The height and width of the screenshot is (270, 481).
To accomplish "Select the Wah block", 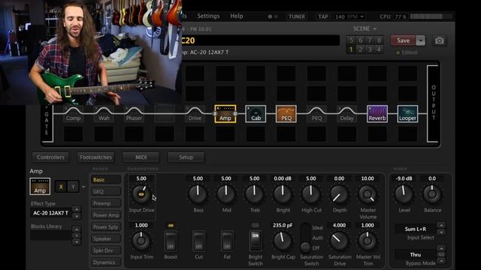I will [x=104, y=114].
